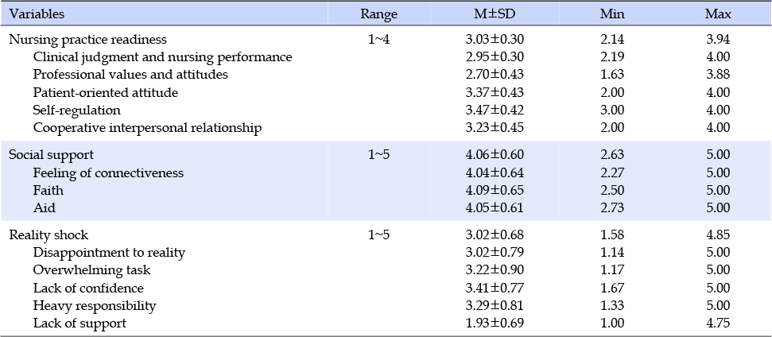The image size is (772, 337).
Task: Click the Lack of confidence label
Action: [x=88, y=288]
